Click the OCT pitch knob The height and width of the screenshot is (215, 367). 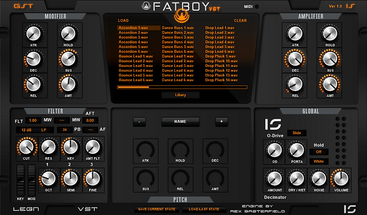pos(48,179)
